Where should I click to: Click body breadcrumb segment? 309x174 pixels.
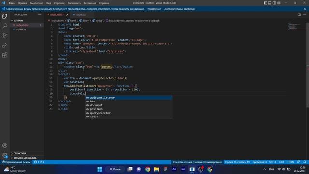coord(84,21)
